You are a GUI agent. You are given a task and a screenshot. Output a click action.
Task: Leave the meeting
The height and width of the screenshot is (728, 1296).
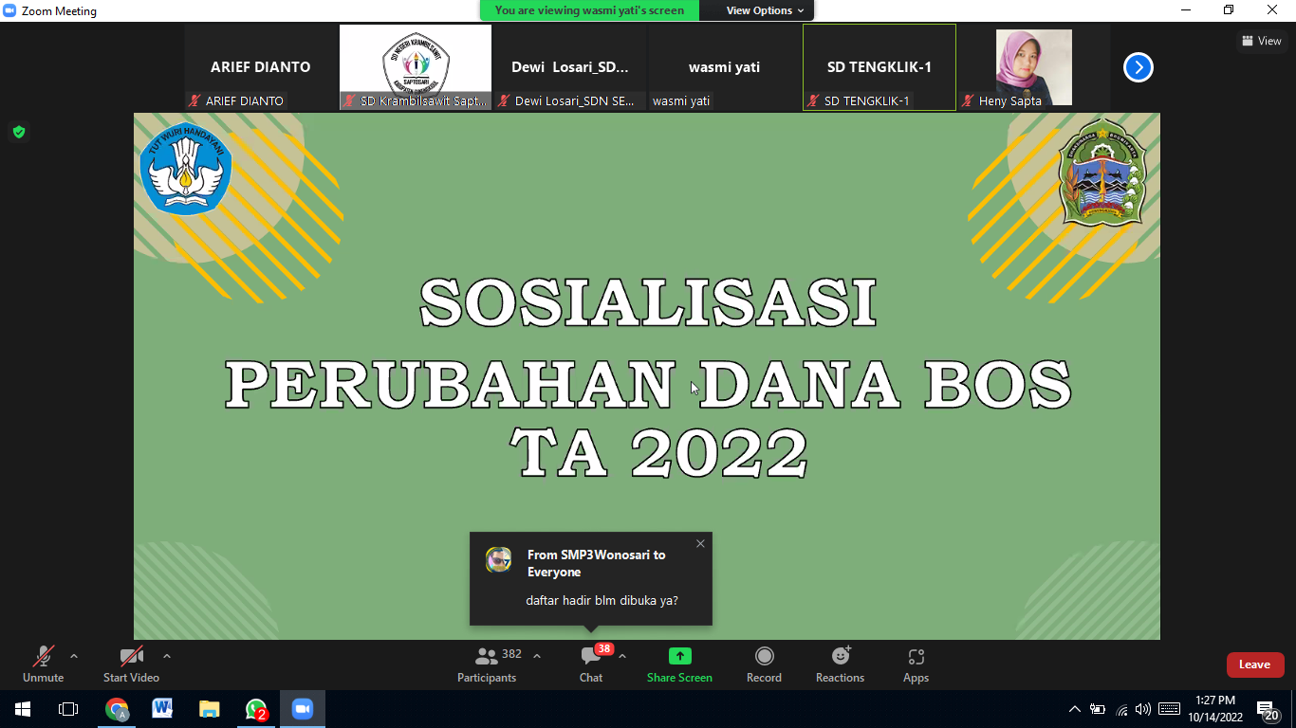[1254, 664]
